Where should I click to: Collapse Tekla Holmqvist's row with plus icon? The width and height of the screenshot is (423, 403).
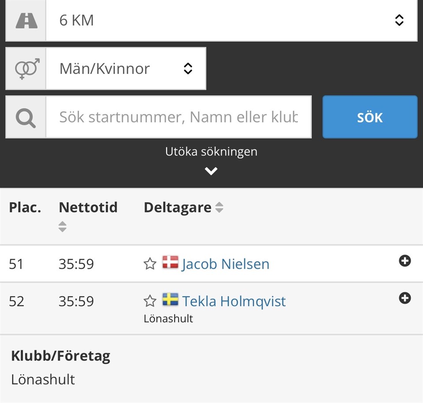click(404, 299)
